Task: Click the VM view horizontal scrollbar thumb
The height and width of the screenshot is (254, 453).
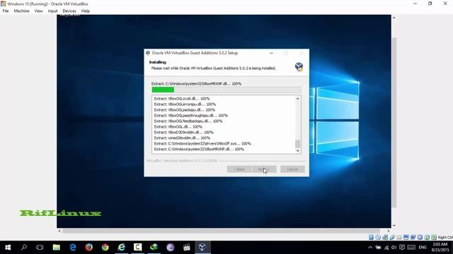Action: point(221,231)
